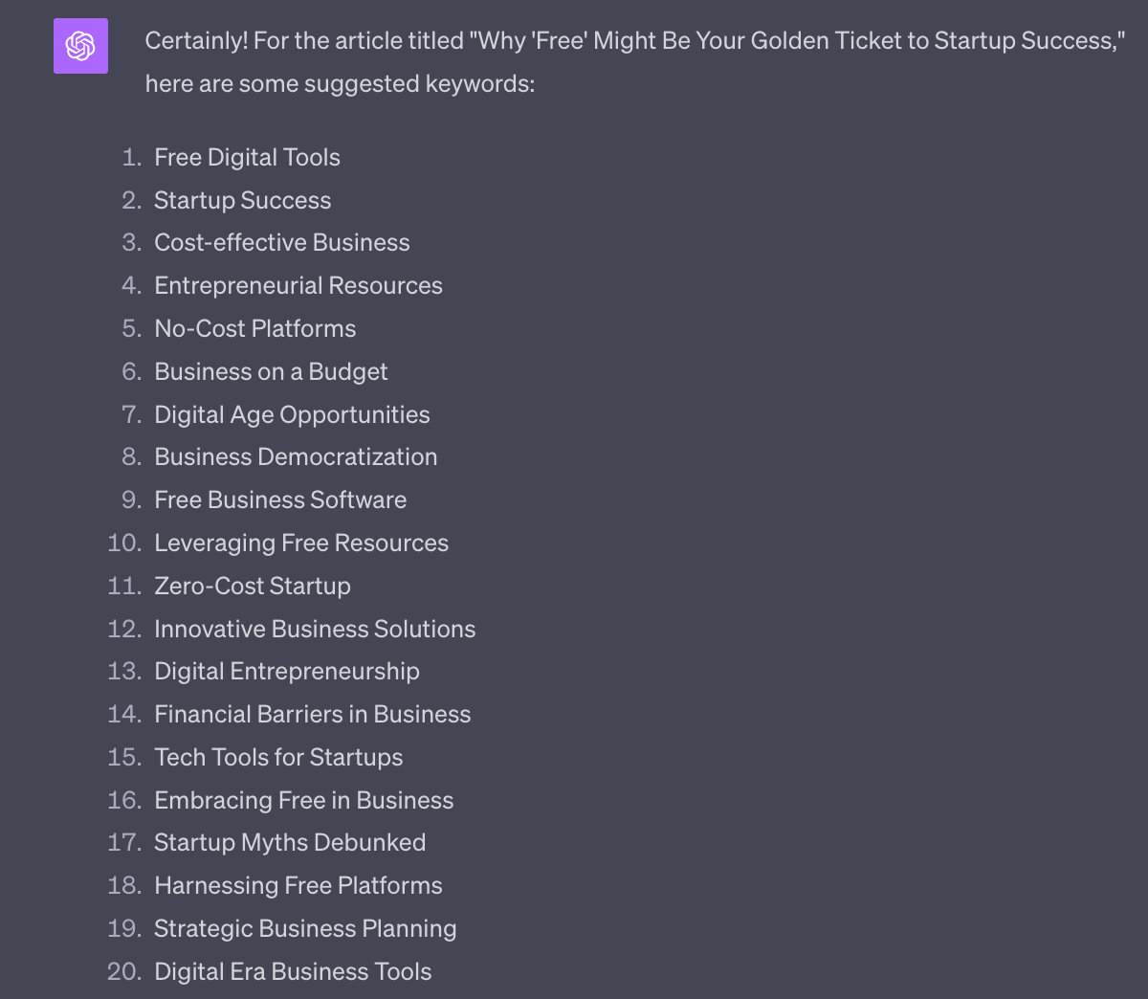This screenshot has height=999, width=1148.
Task: Select the "Startup Myths Debunked" list item
Action: (290, 842)
